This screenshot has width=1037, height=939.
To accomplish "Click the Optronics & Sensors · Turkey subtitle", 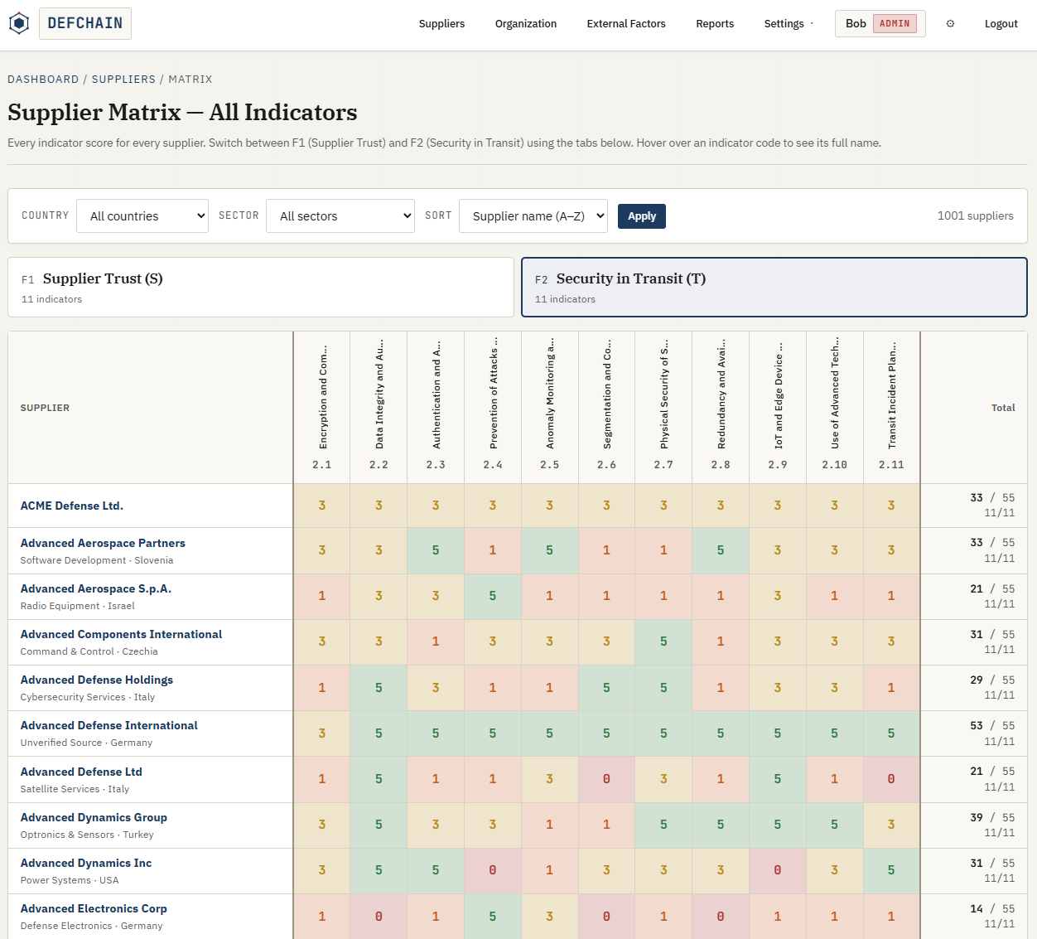I will [87, 835].
